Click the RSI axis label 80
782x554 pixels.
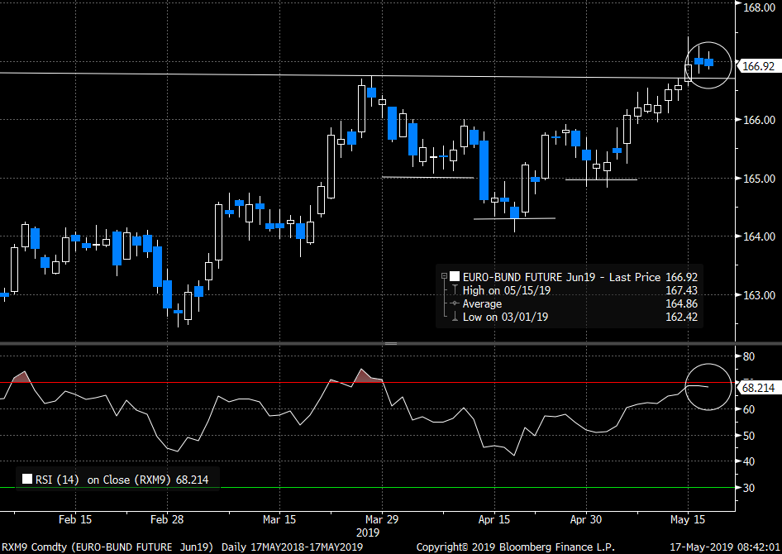(x=749, y=356)
